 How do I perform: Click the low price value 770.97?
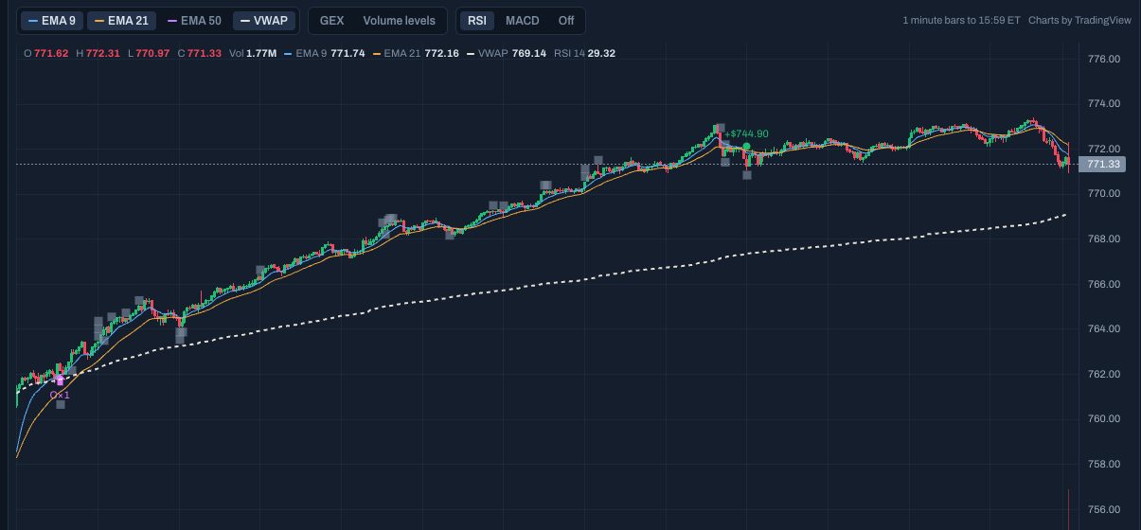coord(152,53)
